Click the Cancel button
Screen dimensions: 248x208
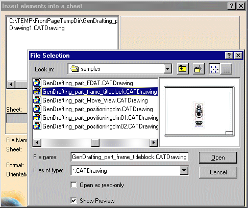click(x=218, y=172)
